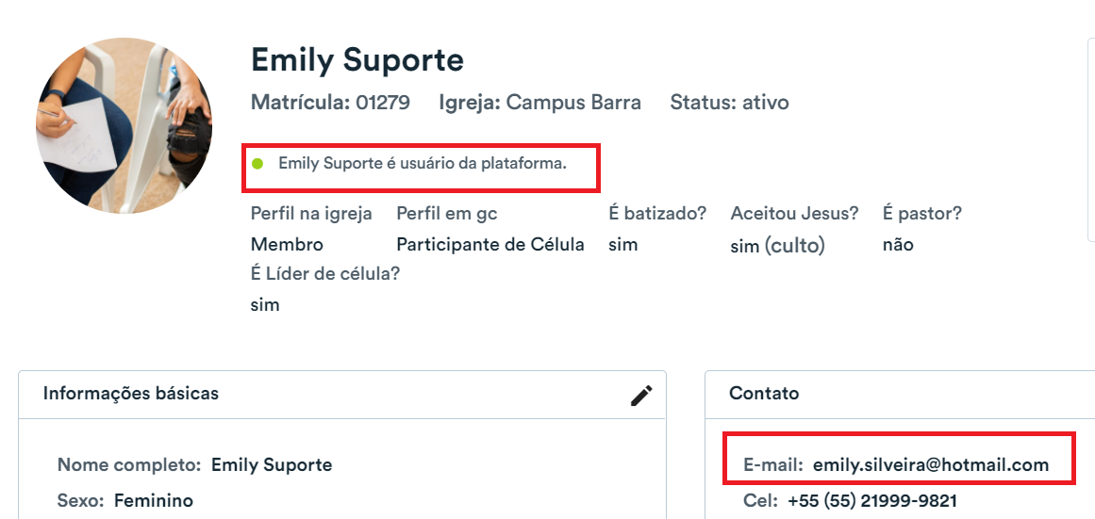
Task: Select the 'sim (culto)' value under Aceitou Jesus?
Action: click(x=777, y=246)
